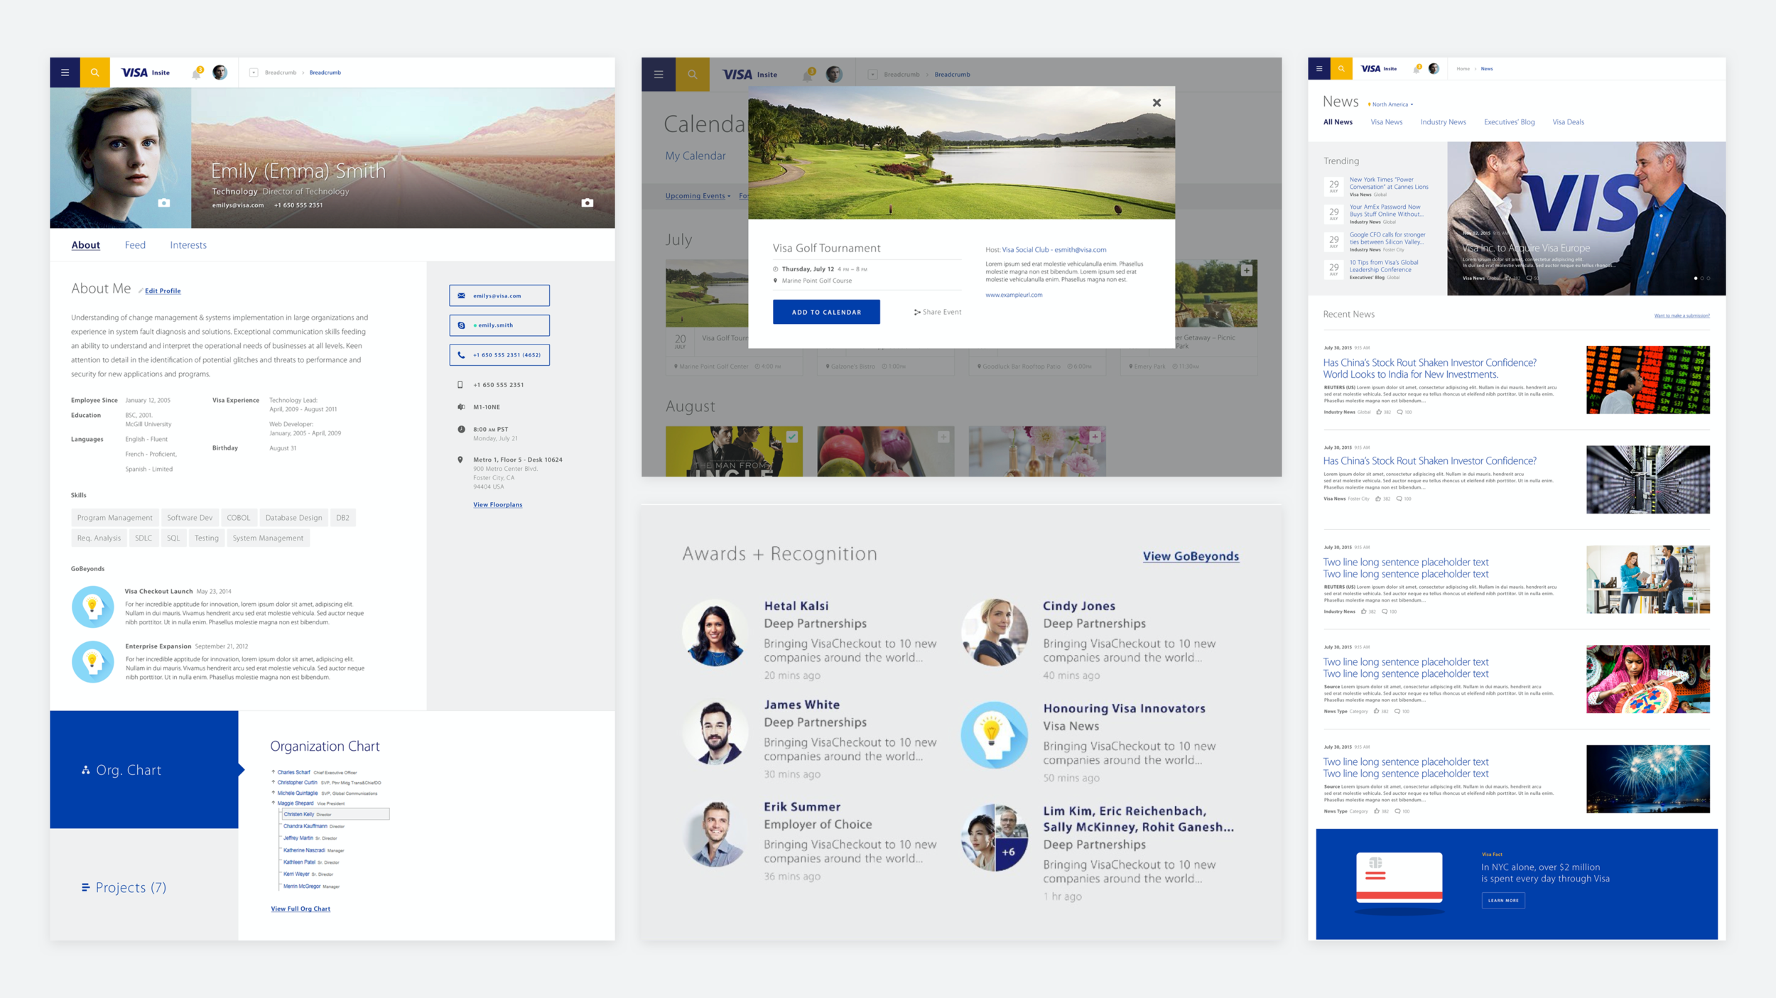Click the Add to Calendar button
The image size is (1776, 998).
826,312
